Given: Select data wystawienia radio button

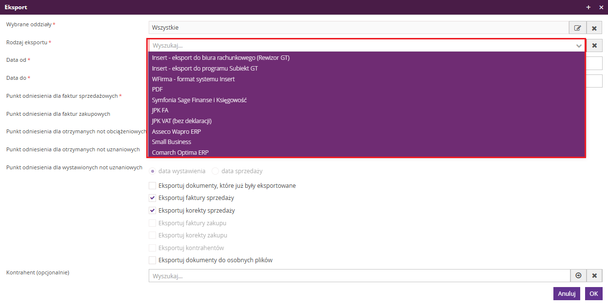Looking at the screenshot, I should click(153, 171).
